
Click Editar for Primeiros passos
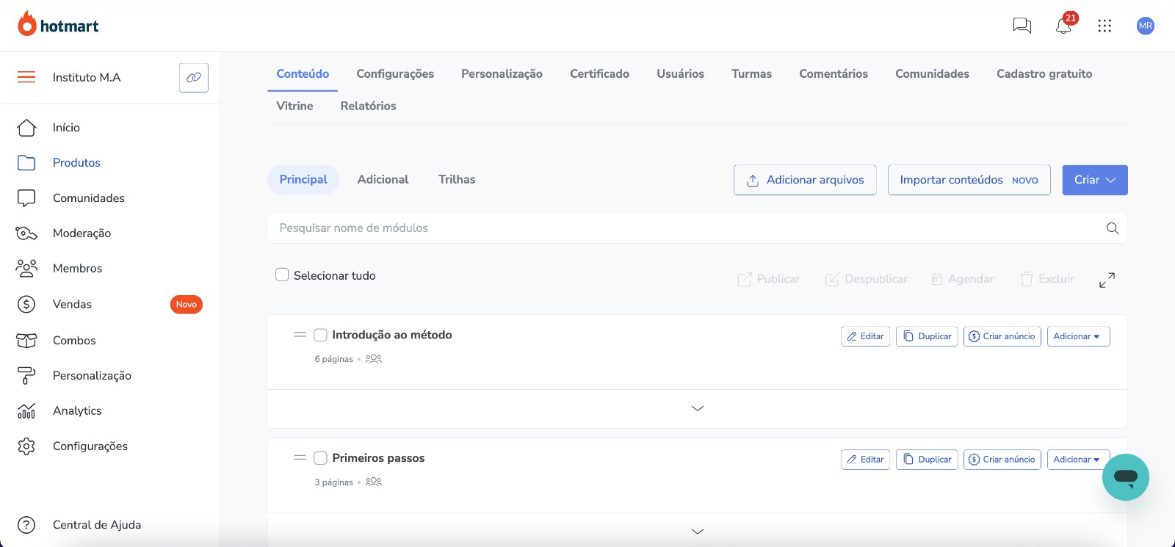tap(865, 460)
